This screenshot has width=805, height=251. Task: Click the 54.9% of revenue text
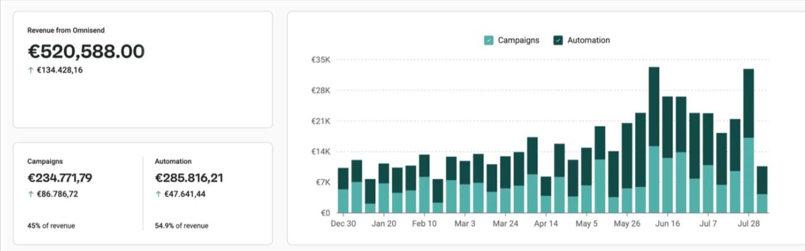(x=181, y=226)
